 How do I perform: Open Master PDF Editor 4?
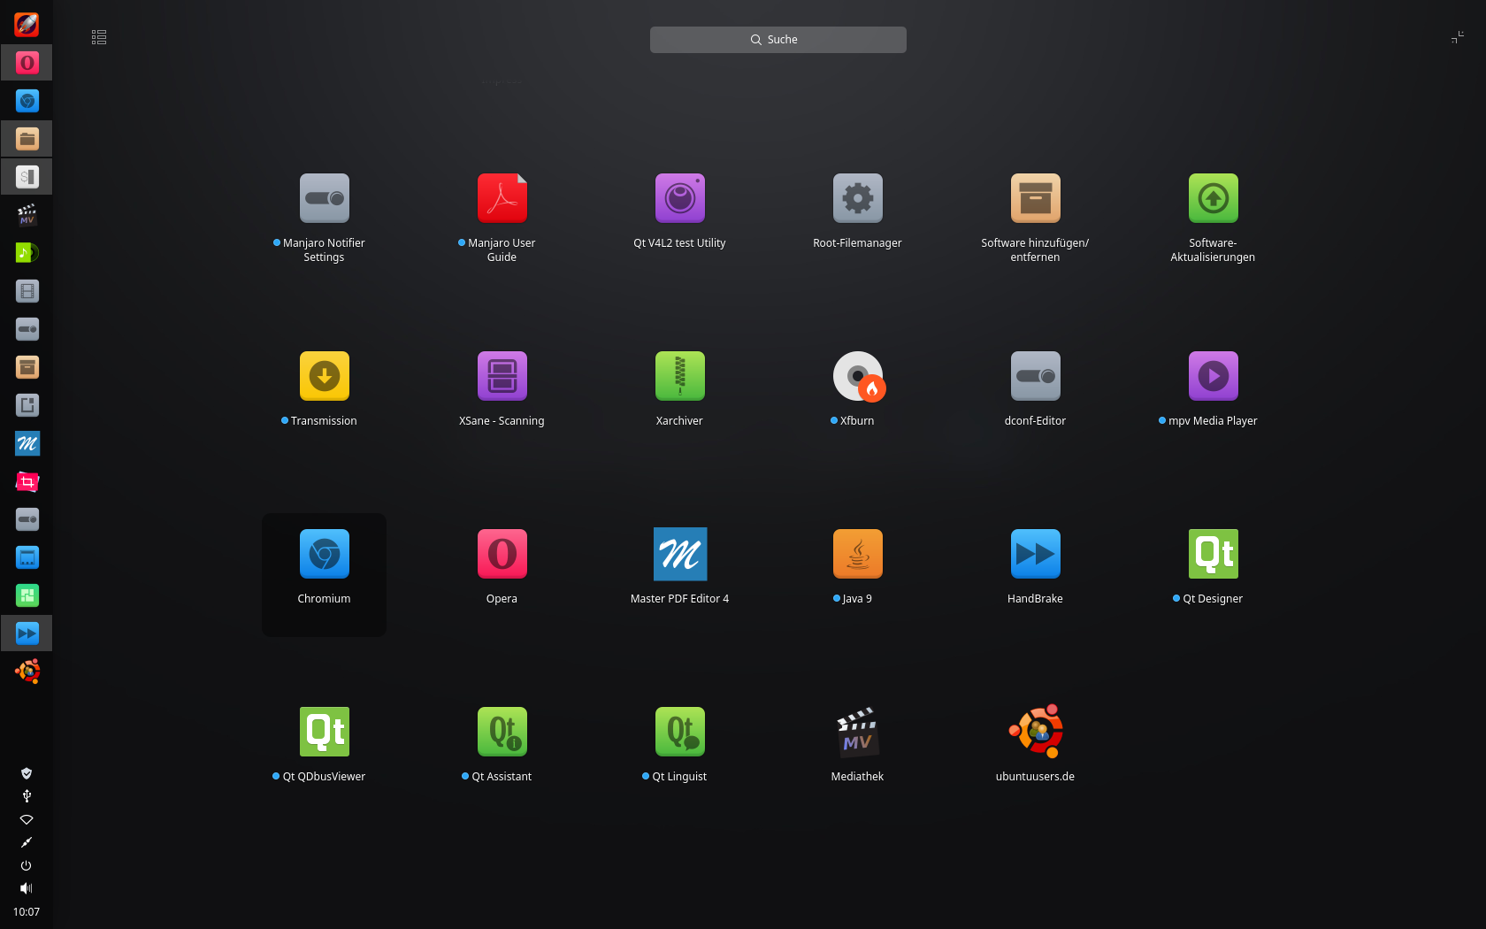click(x=679, y=555)
